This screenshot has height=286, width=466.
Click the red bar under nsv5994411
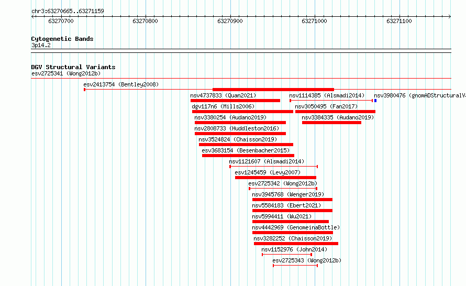click(x=291, y=222)
